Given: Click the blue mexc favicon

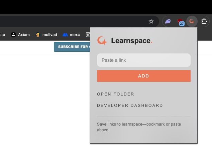Looking at the screenshot, I should (65, 35).
